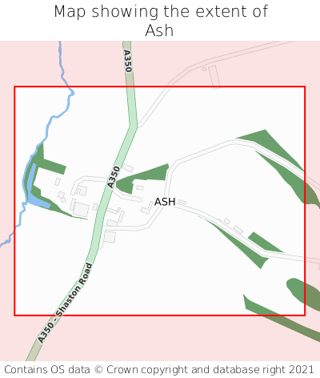
Task: Click the A350 label near road junction
Action: pyautogui.click(x=114, y=177)
